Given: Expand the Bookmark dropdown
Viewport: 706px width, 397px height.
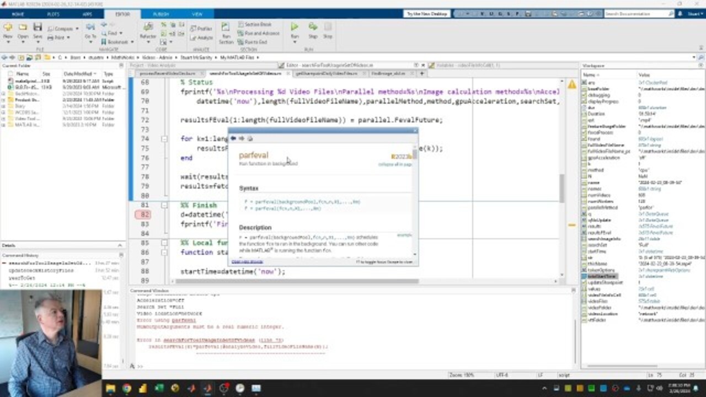Looking at the screenshot, I should 117,42.
